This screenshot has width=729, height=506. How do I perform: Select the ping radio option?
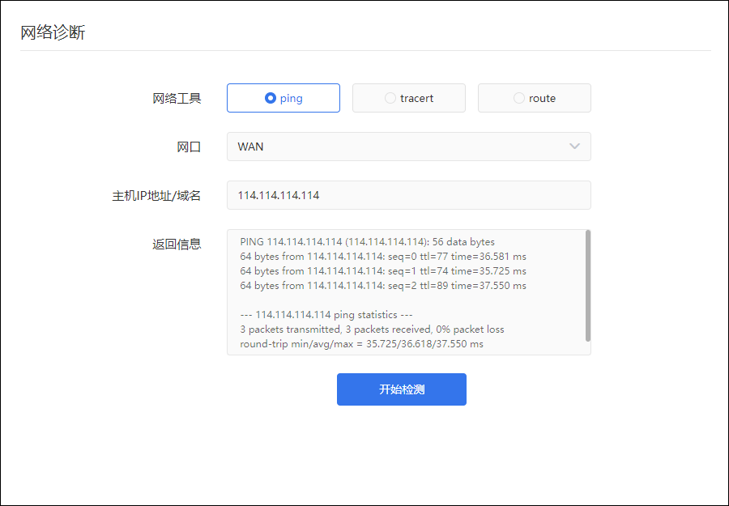pyautogui.click(x=283, y=98)
